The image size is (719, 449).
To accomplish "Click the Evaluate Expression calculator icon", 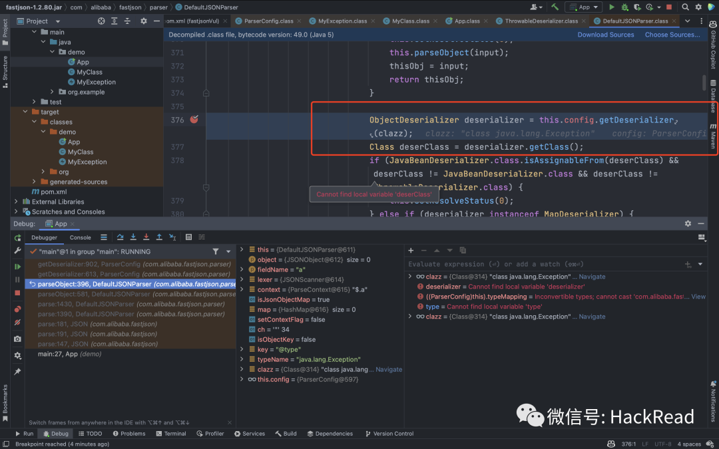I will [189, 237].
